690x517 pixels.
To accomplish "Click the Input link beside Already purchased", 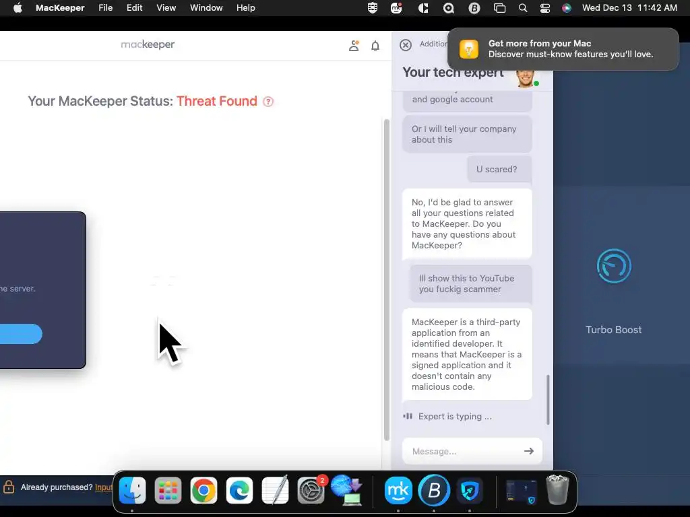I will click(103, 487).
